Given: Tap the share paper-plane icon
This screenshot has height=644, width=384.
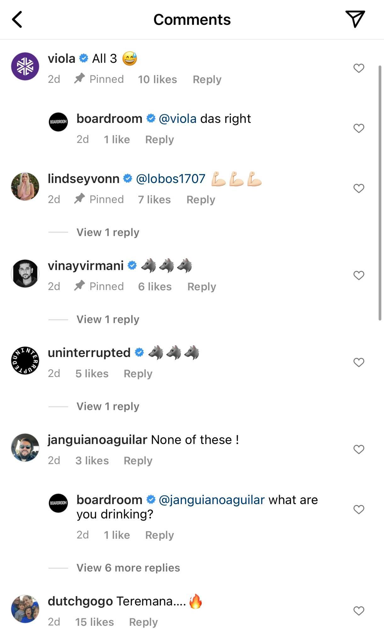Looking at the screenshot, I should (355, 19).
